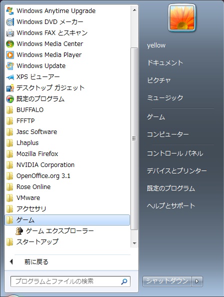This screenshot has width=224, height=297.
Task: Launch Windows DVD メーカー icon
Action: click(x=10, y=22)
